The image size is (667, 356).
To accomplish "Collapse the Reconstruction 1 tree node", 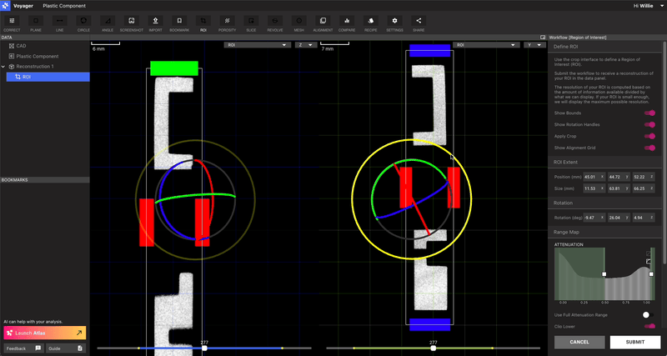I will 3,67.
